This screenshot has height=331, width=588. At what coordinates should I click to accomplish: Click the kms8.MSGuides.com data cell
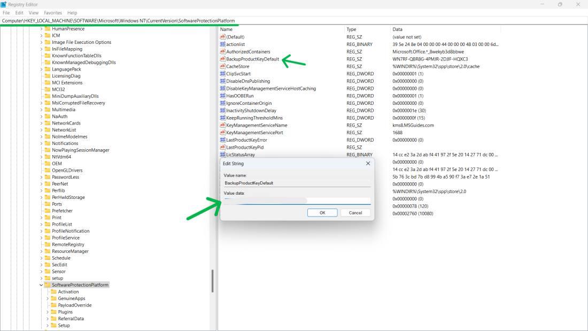coord(413,125)
